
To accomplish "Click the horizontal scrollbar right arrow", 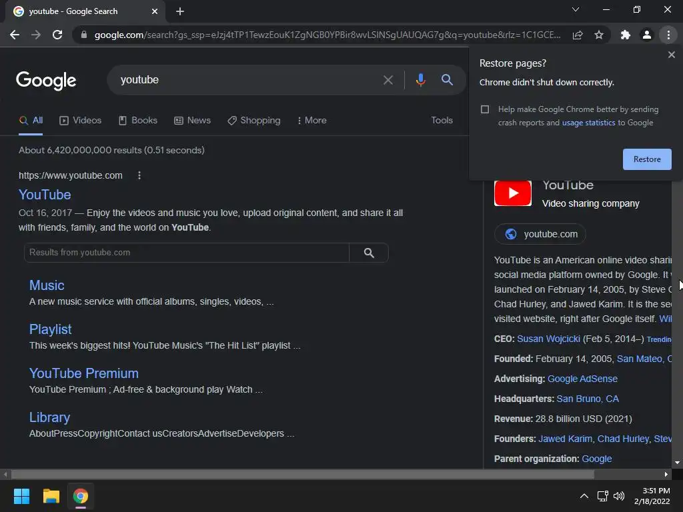I will coord(666,474).
